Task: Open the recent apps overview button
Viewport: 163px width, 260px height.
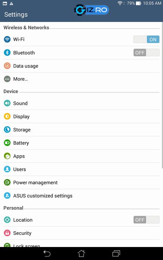Action: point(116,253)
